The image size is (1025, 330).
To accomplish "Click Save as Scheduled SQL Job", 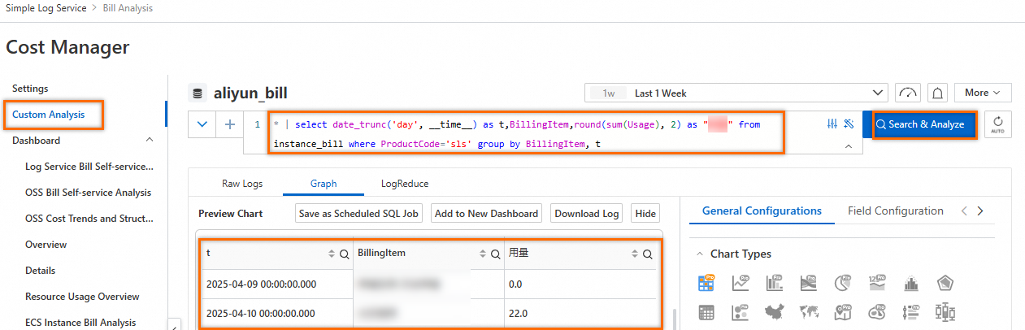I will click(358, 213).
